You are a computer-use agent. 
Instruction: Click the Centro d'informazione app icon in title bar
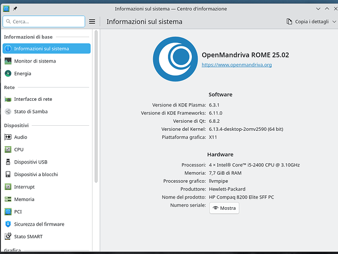click(6, 9)
